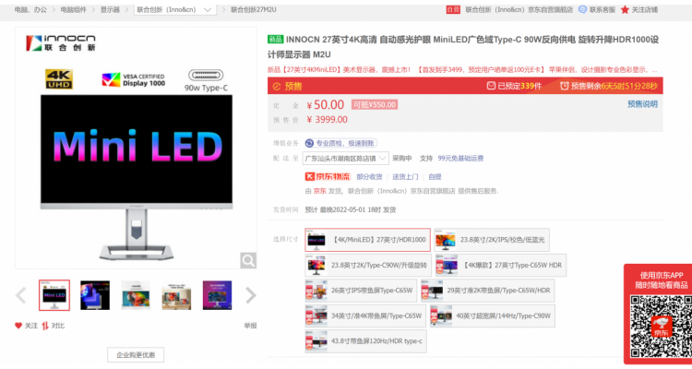
Task: Choose size 23.8英寸2K/Type-C90W/升级旋转
Action: tap(368, 266)
